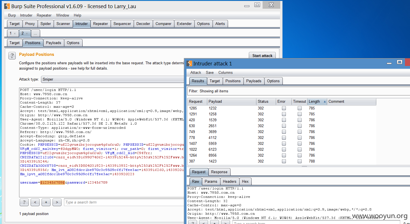This screenshot has width=410, height=224.
Task: Switch to Comparer tab
Action: coord(163,24)
